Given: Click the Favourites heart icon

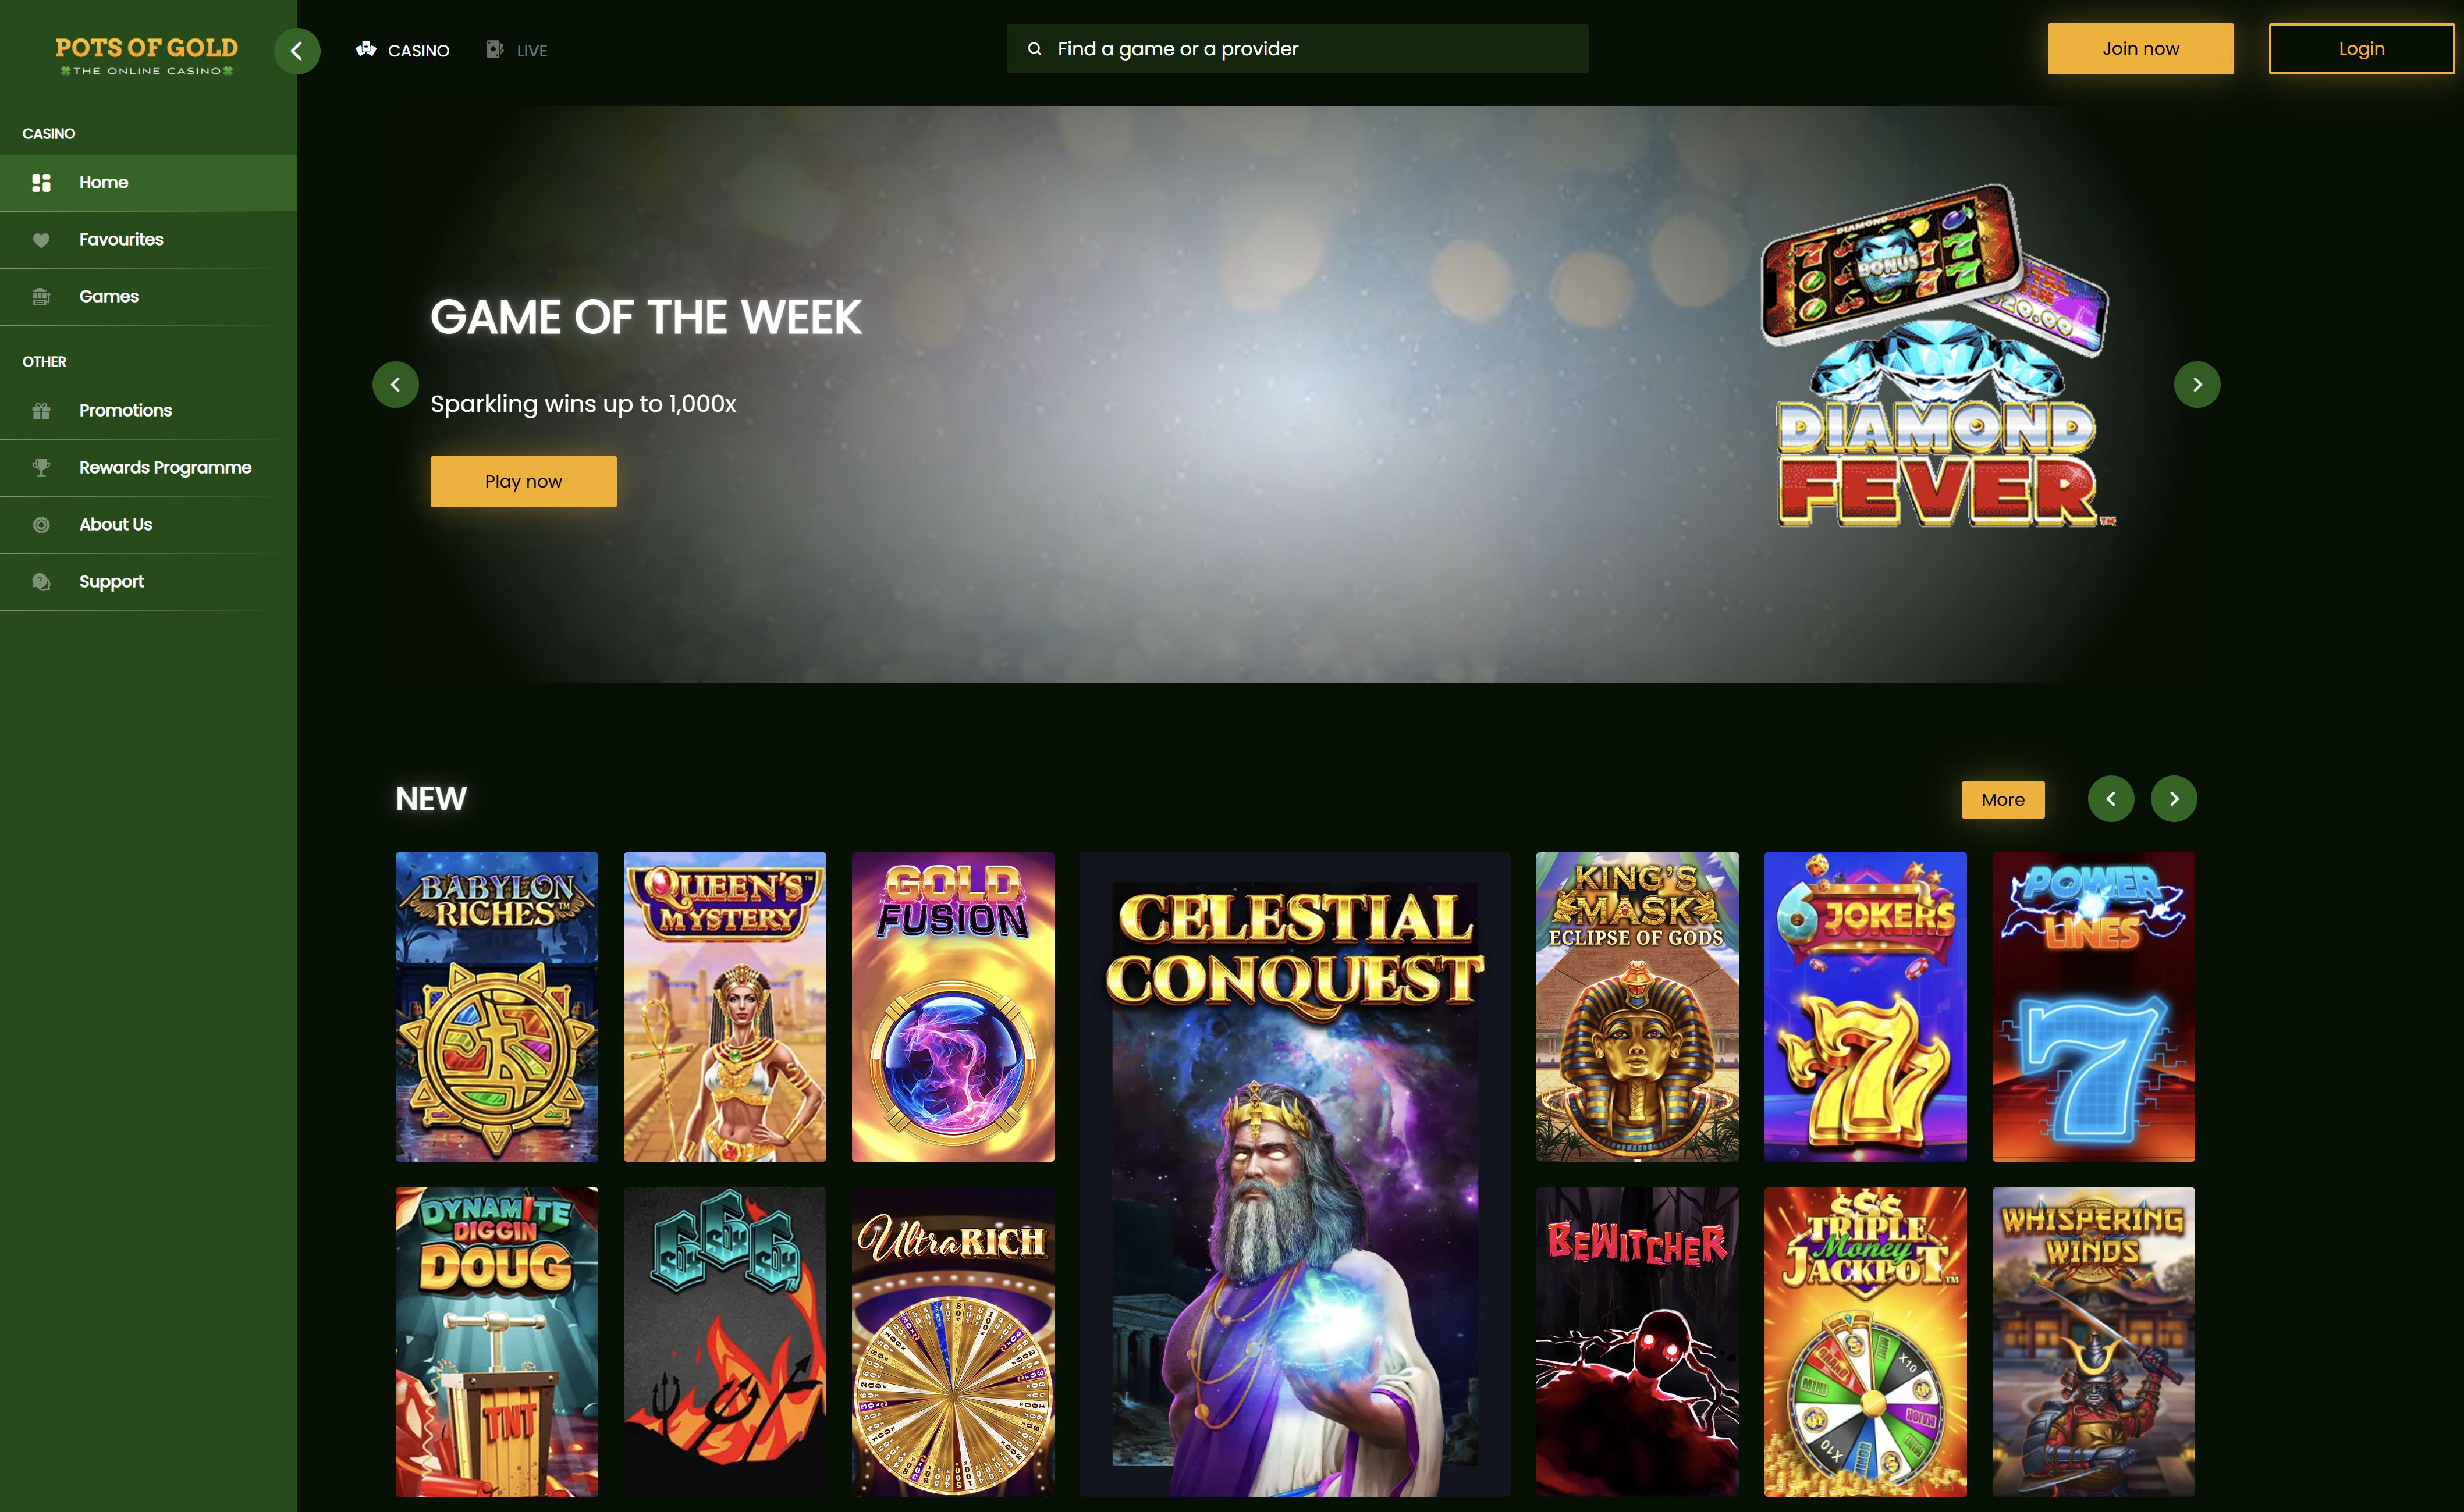Looking at the screenshot, I should 41,240.
